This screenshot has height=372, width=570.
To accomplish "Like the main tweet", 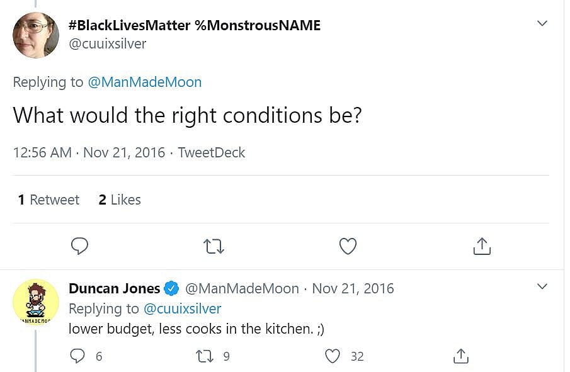I will [348, 246].
